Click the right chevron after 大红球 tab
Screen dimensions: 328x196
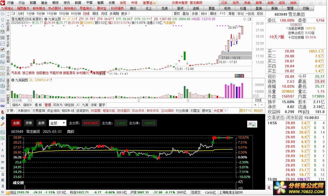point(226,111)
